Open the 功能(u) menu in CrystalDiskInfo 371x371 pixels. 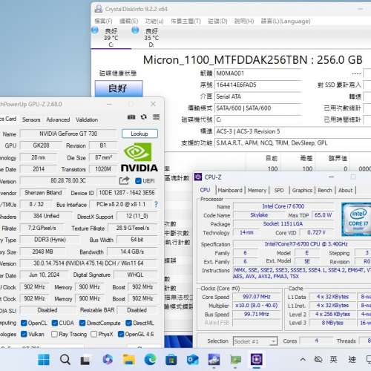(x=154, y=22)
